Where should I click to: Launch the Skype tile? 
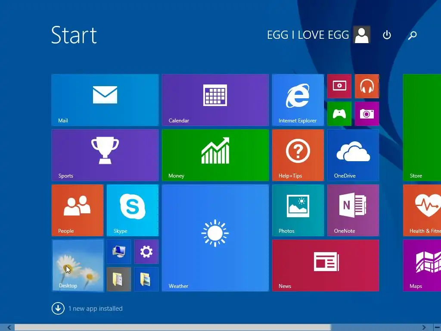click(133, 210)
